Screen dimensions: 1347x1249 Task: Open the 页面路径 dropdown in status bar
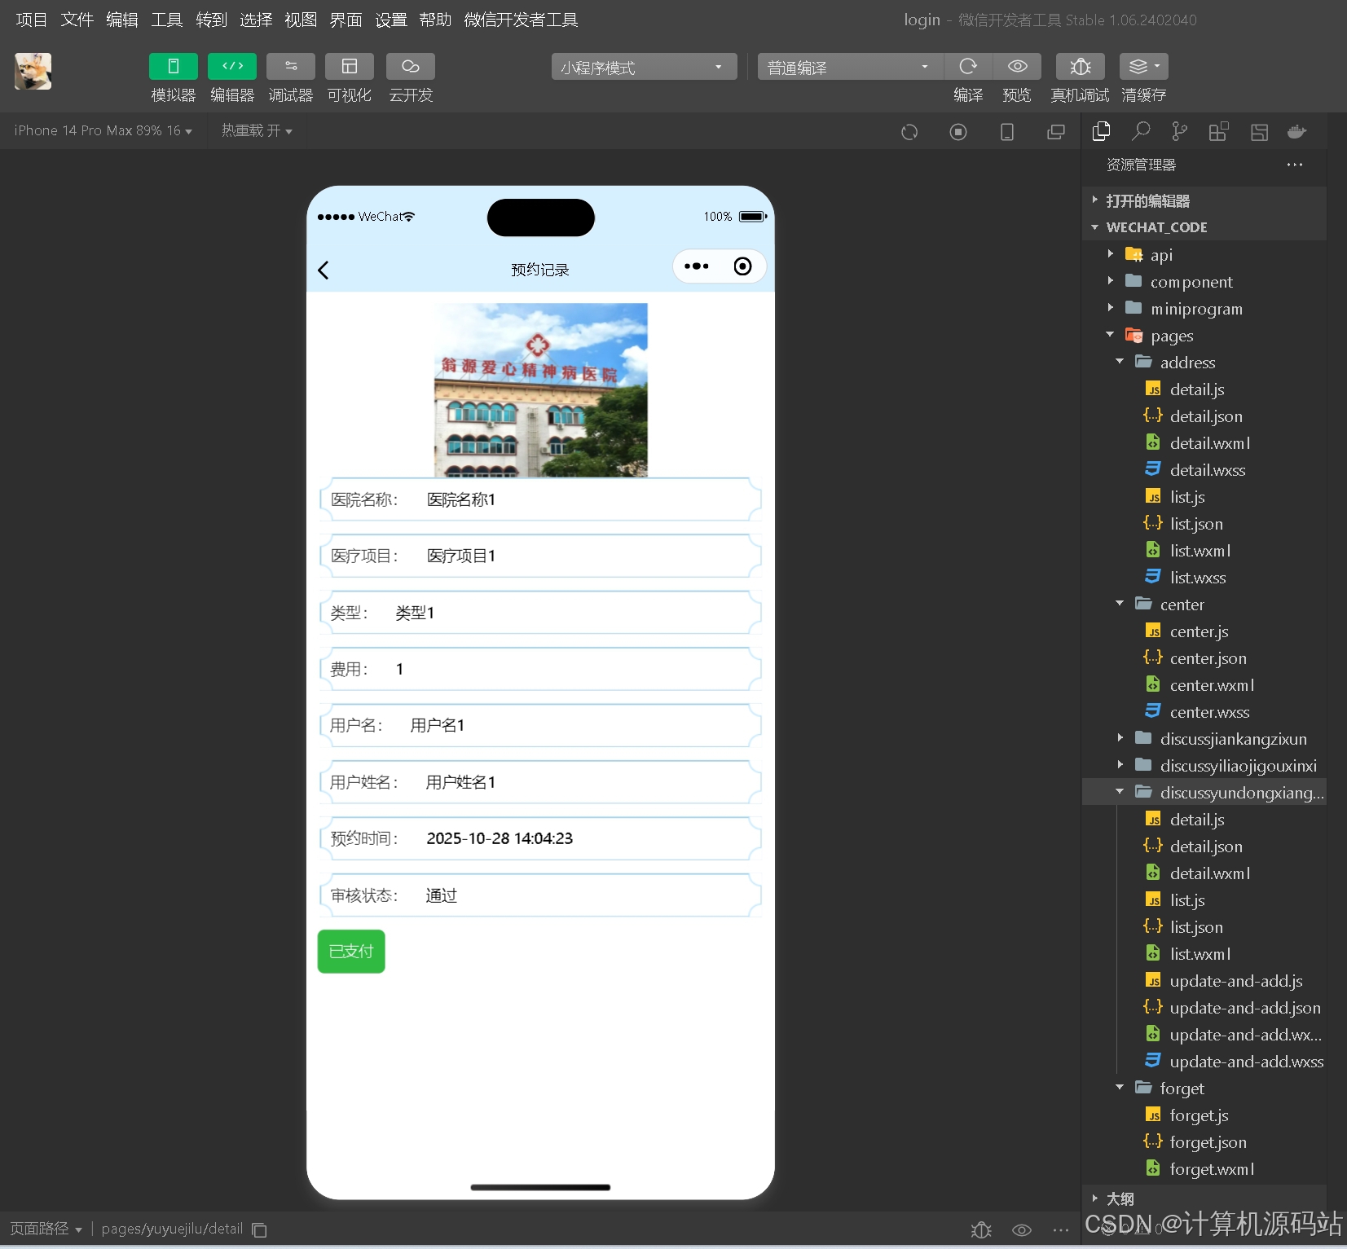(x=46, y=1229)
